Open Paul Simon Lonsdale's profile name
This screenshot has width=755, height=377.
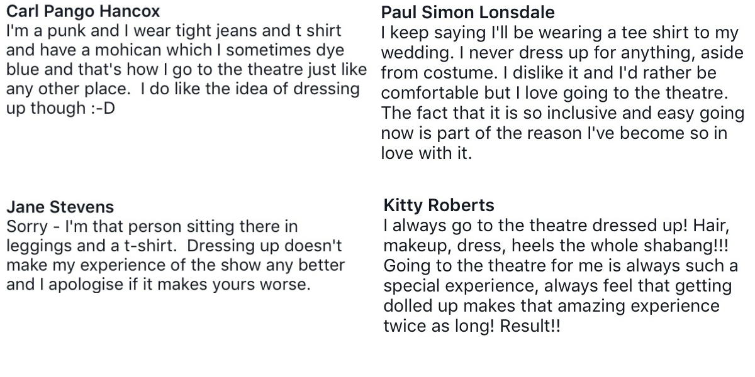(x=468, y=13)
